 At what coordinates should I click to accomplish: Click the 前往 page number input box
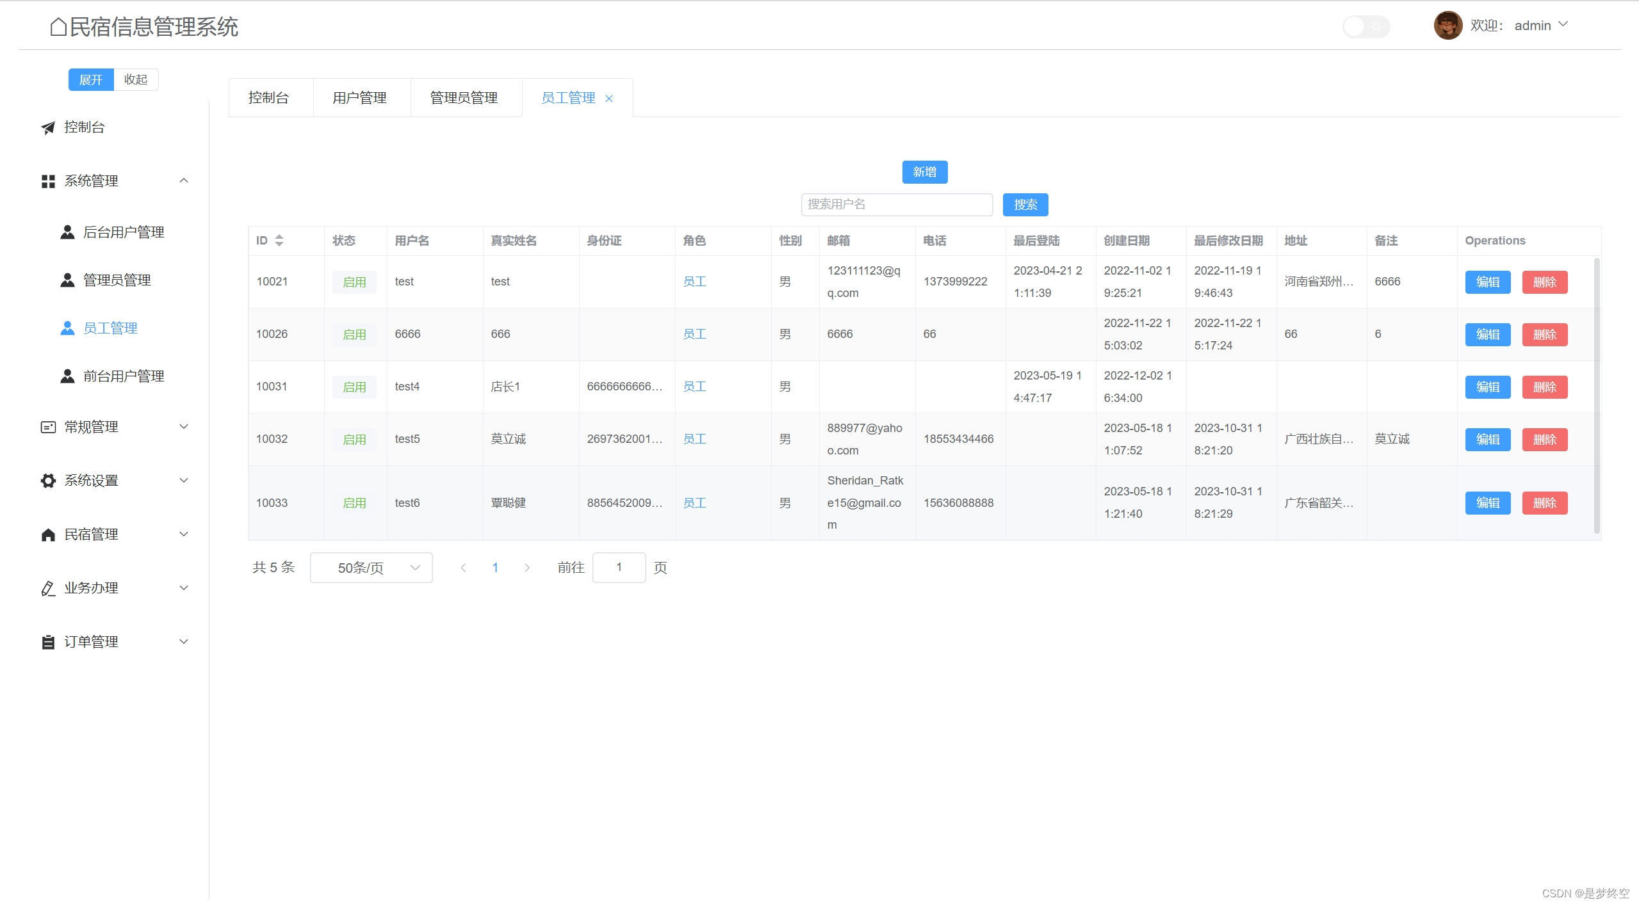(619, 568)
